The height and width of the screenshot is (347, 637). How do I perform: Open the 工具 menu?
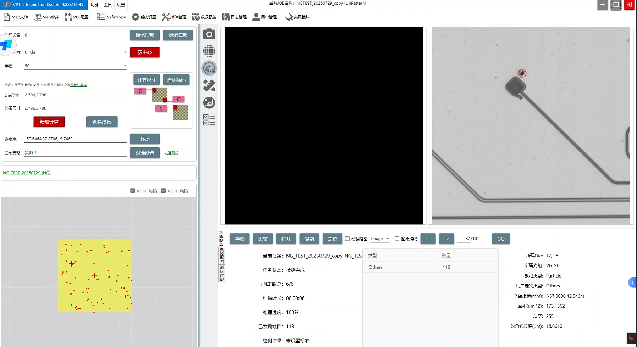[108, 5]
